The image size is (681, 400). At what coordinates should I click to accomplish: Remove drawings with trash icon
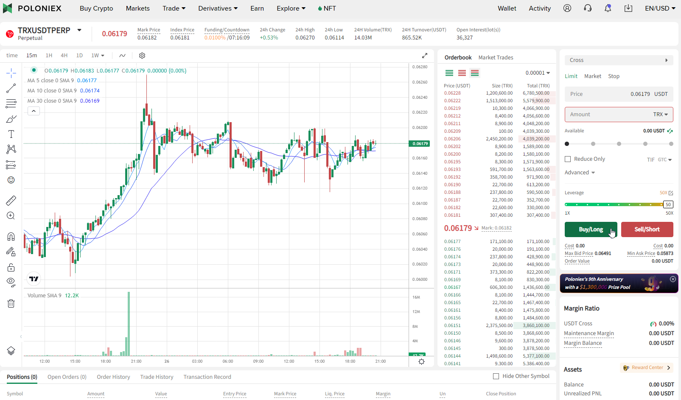pyautogui.click(x=11, y=303)
